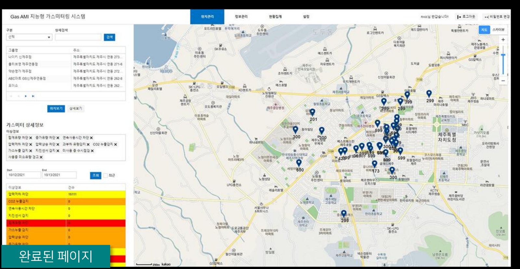
Task: Toggle the 최근 checkbox
Action: pyautogui.click(x=106, y=175)
